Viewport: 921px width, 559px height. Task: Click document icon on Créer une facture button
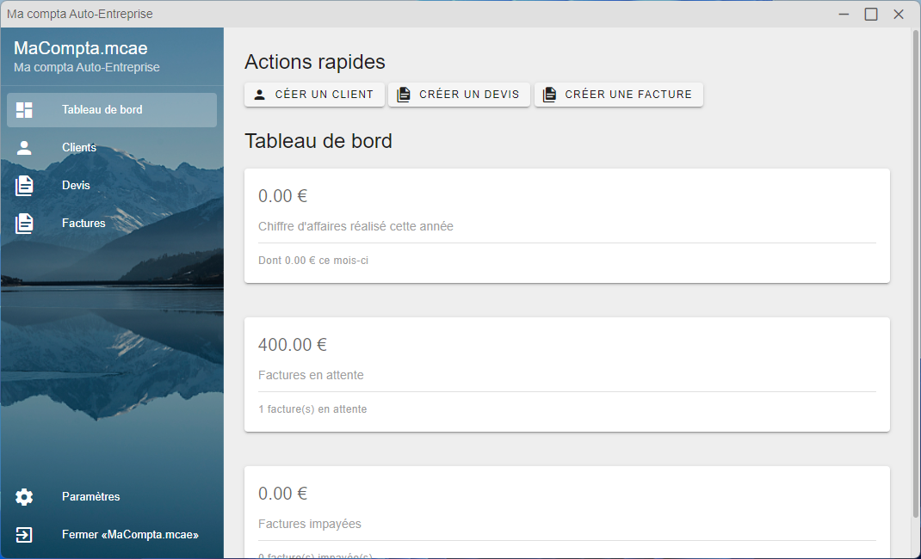point(549,95)
